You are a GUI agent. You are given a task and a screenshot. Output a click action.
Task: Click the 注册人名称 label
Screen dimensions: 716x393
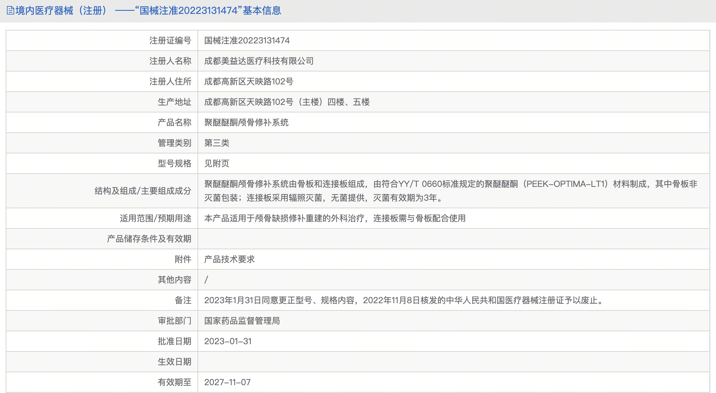pos(170,61)
